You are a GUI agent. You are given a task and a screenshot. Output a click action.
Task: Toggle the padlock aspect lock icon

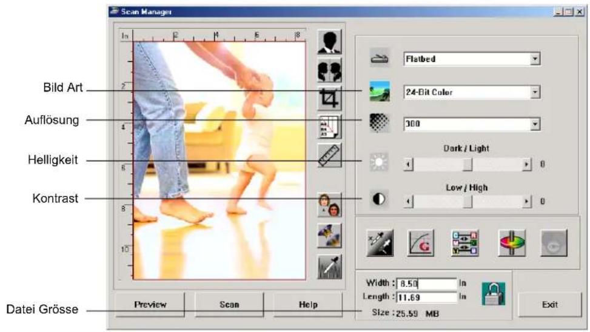(x=494, y=294)
